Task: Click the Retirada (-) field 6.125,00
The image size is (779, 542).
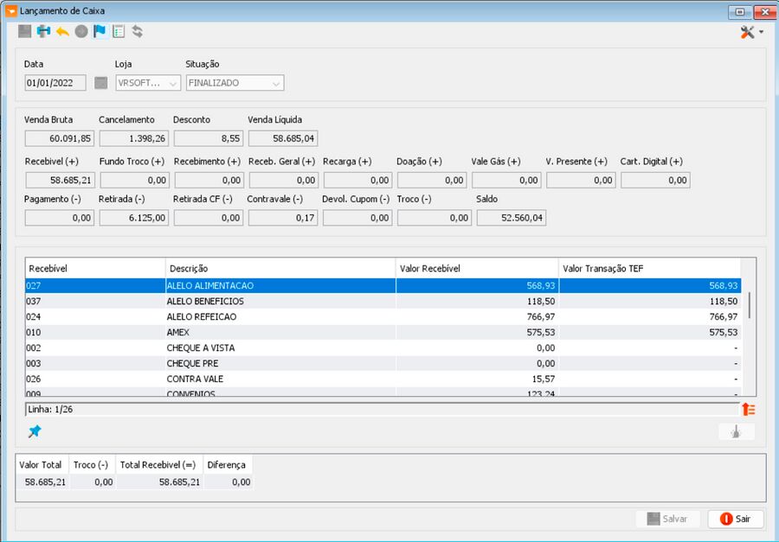Action: pos(134,218)
